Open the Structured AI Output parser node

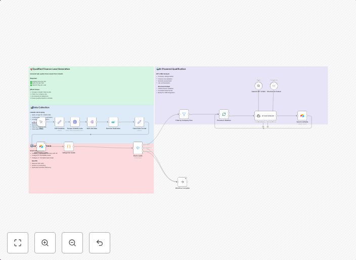click(x=274, y=85)
